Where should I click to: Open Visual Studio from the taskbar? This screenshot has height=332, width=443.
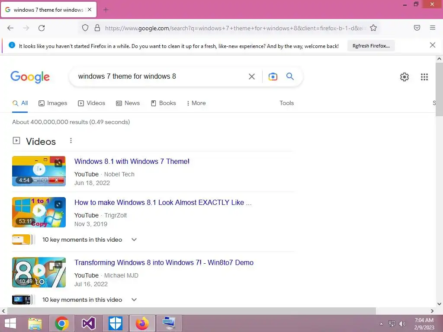[88, 323]
